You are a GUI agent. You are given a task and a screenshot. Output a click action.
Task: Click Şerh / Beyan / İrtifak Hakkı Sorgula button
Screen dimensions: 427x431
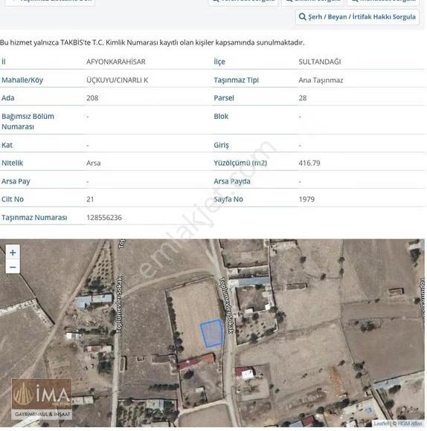click(357, 17)
